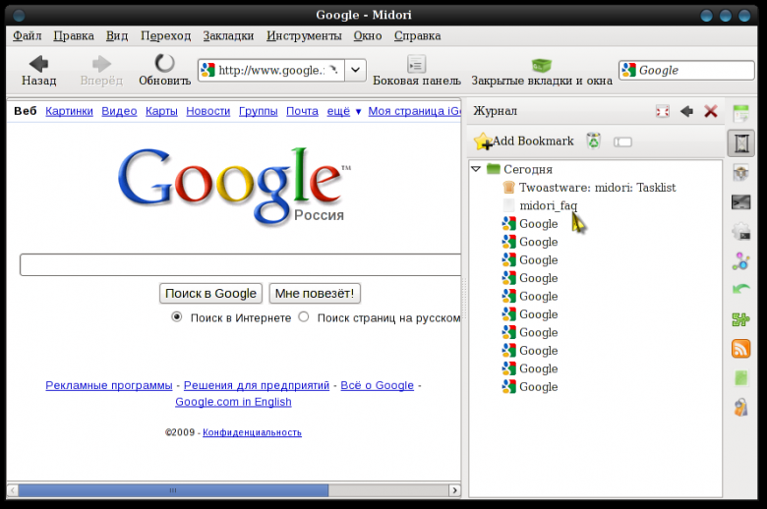Follow the Всё о Google link
This screenshot has width=767, height=509.
378,385
